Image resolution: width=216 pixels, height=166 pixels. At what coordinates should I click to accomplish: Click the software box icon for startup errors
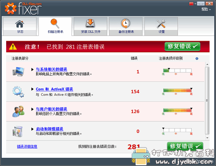[18, 132]
